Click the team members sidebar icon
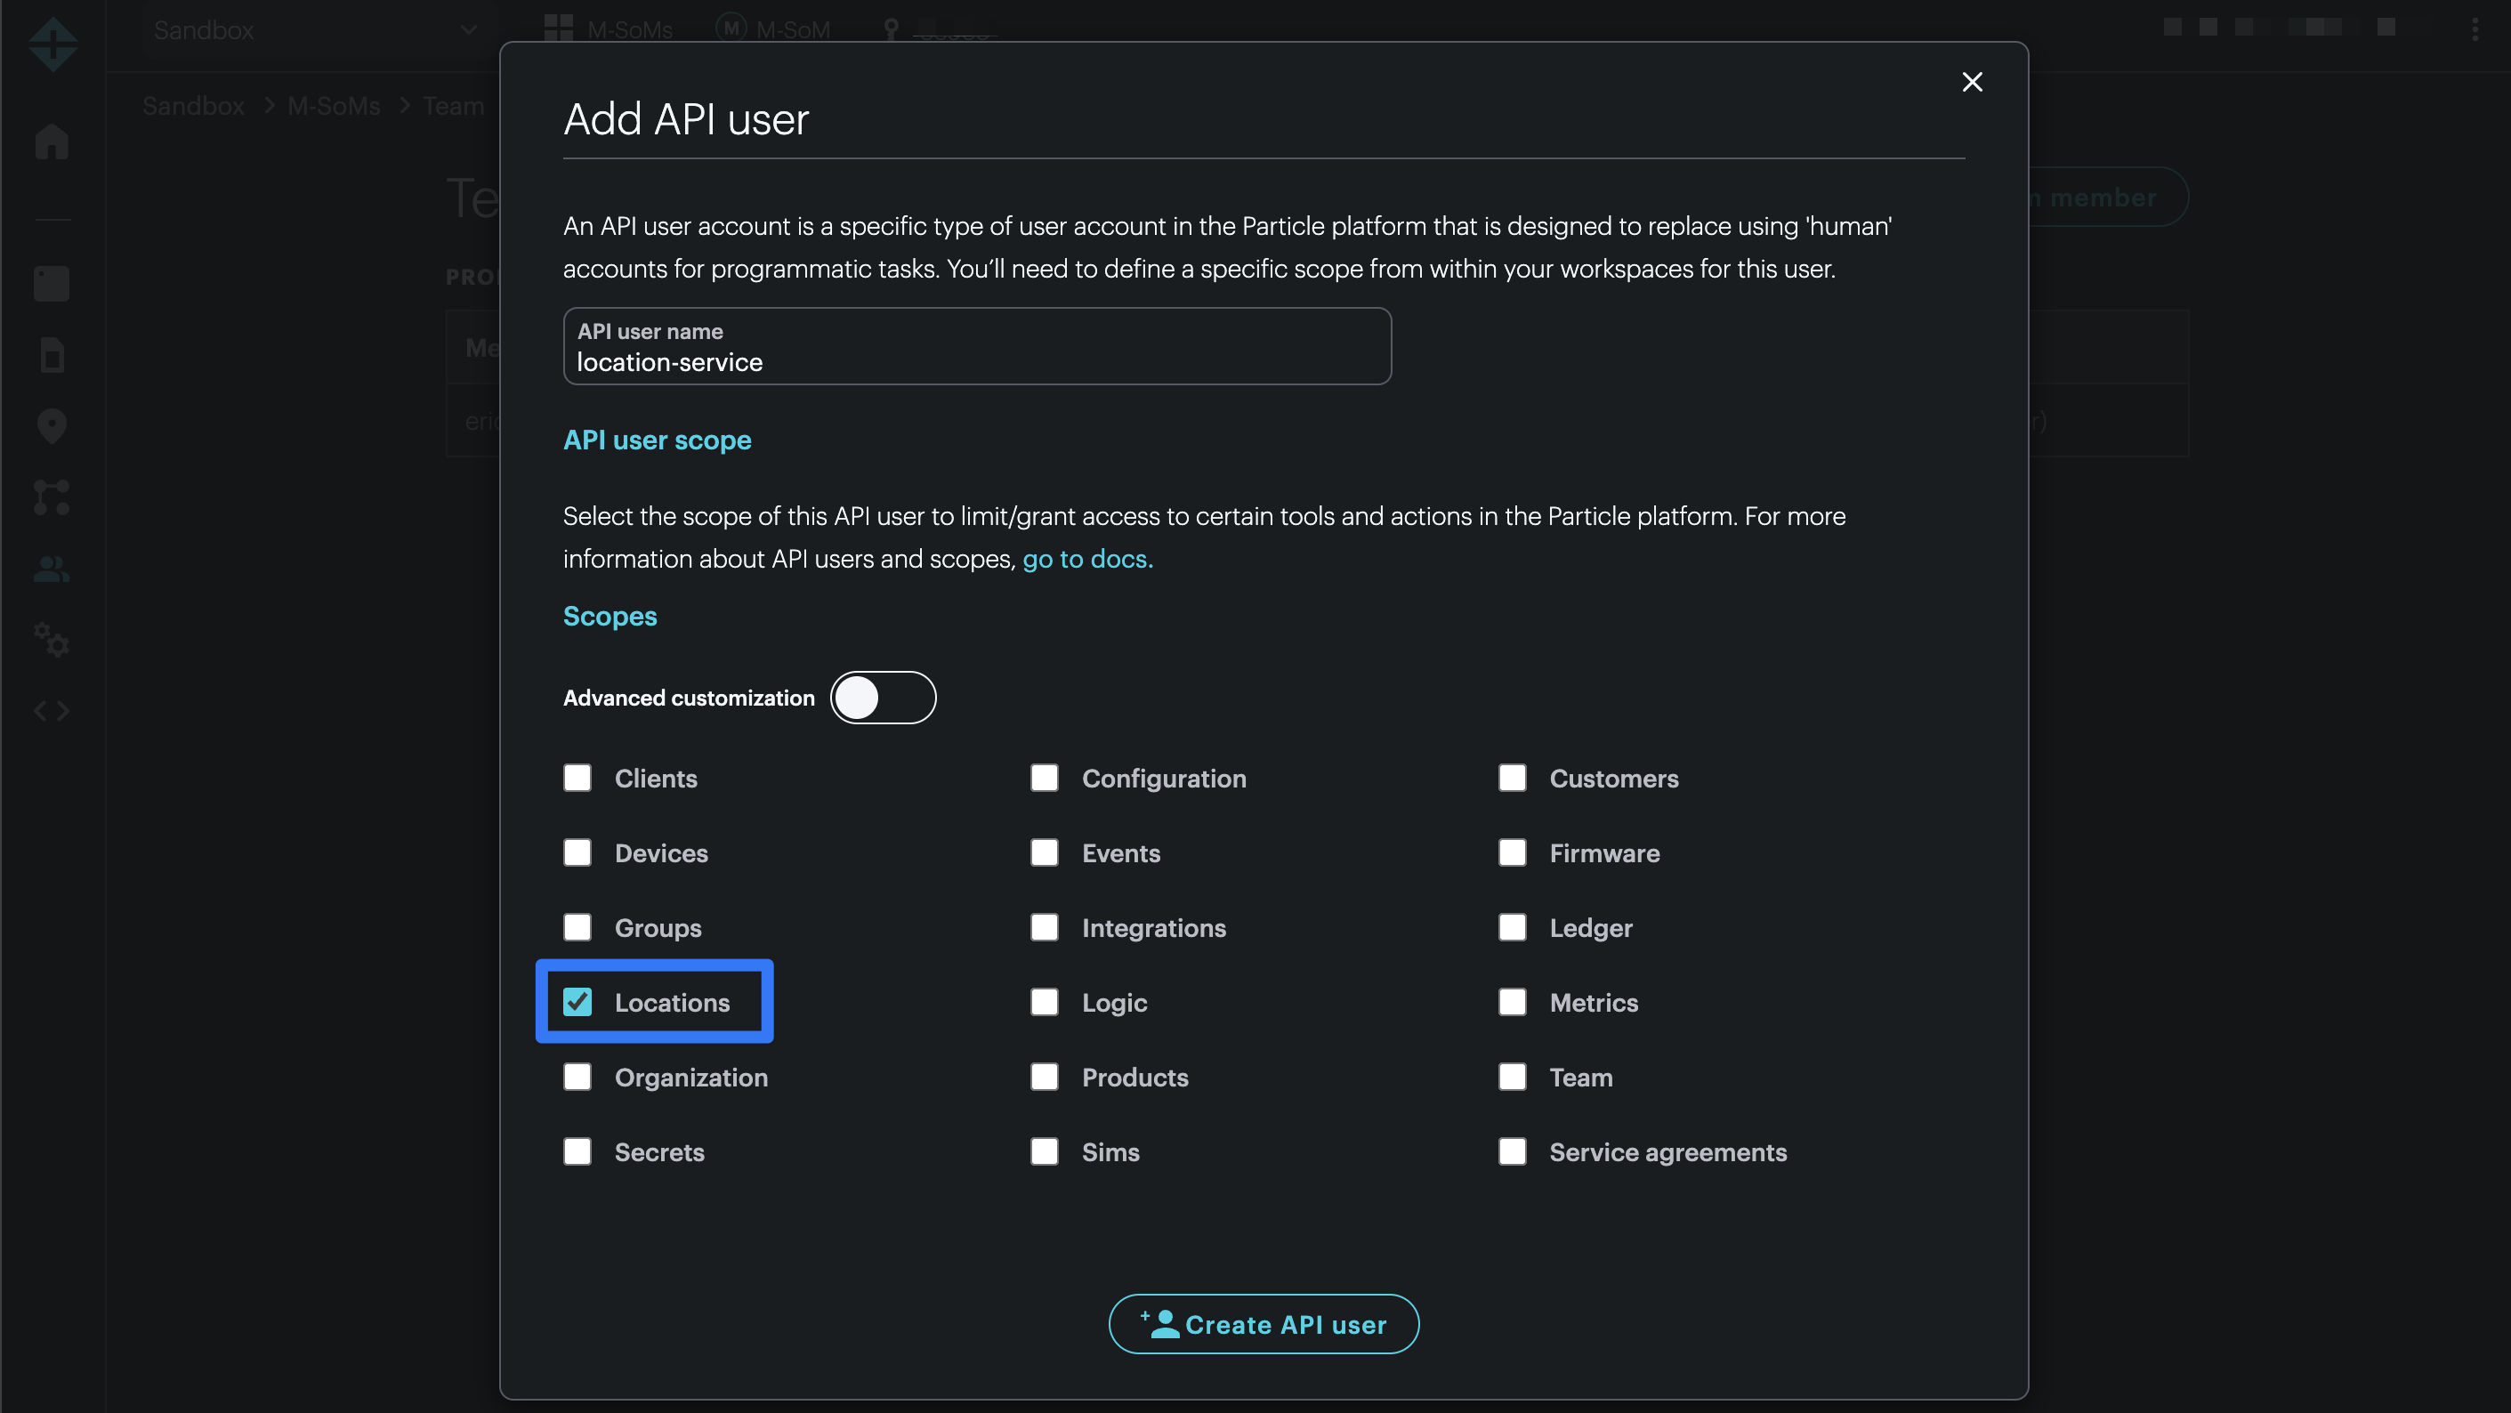The image size is (2511, 1413). pyautogui.click(x=52, y=569)
